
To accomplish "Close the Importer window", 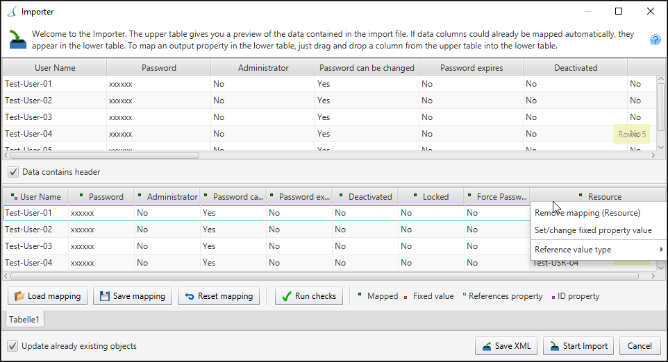I will tap(651, 12).
